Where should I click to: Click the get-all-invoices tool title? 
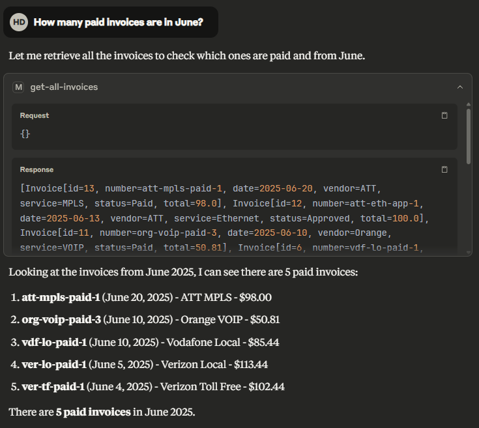(x=64, y=87)
